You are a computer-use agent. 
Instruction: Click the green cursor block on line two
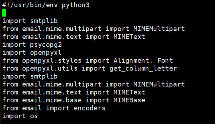click(4, 13)
